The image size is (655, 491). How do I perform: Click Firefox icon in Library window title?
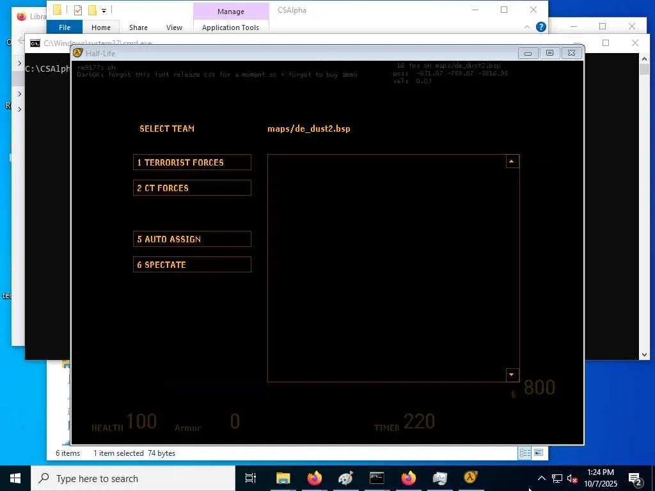[x=21, y=16]
